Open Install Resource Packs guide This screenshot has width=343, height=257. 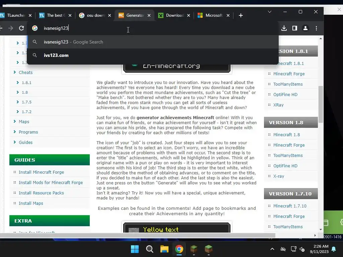[41, 193]
